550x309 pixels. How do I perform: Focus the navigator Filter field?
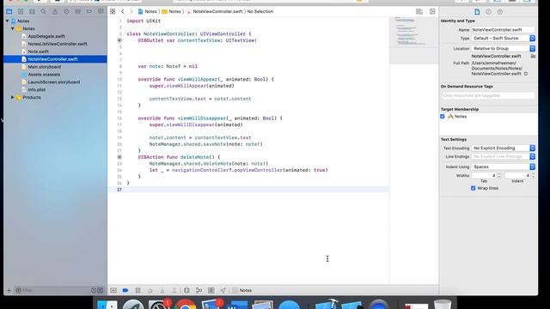tap(52, 290)
